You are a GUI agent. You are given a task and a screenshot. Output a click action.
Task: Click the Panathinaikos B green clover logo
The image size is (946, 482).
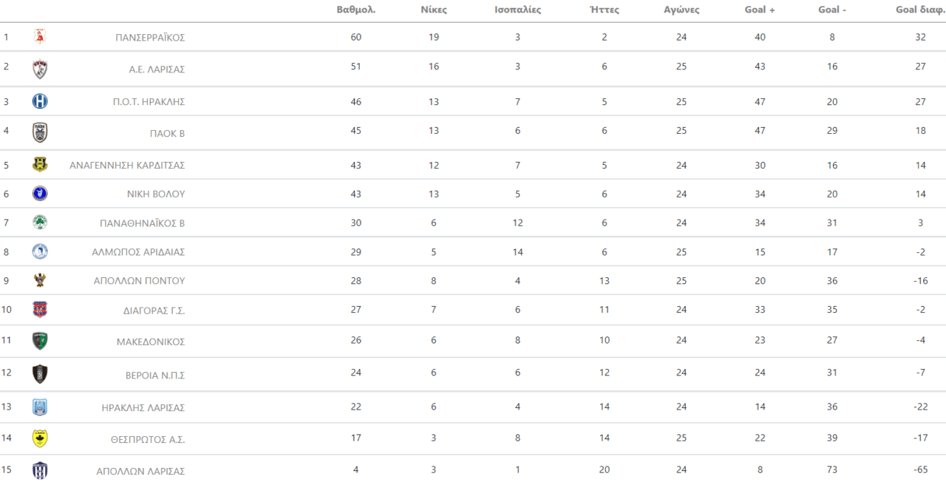pyautogui.click(x=40, y=223)
